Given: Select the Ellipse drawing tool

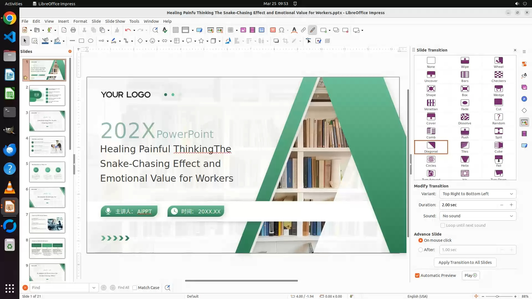Looking at the screenshot, I should pos(90,41).
